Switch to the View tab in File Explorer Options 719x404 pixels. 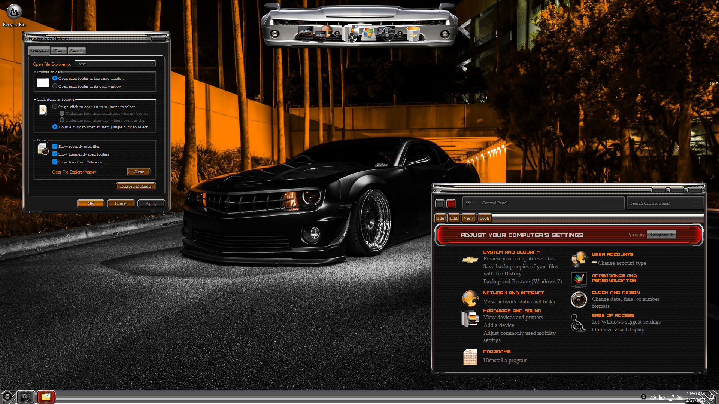click(58, 51)
